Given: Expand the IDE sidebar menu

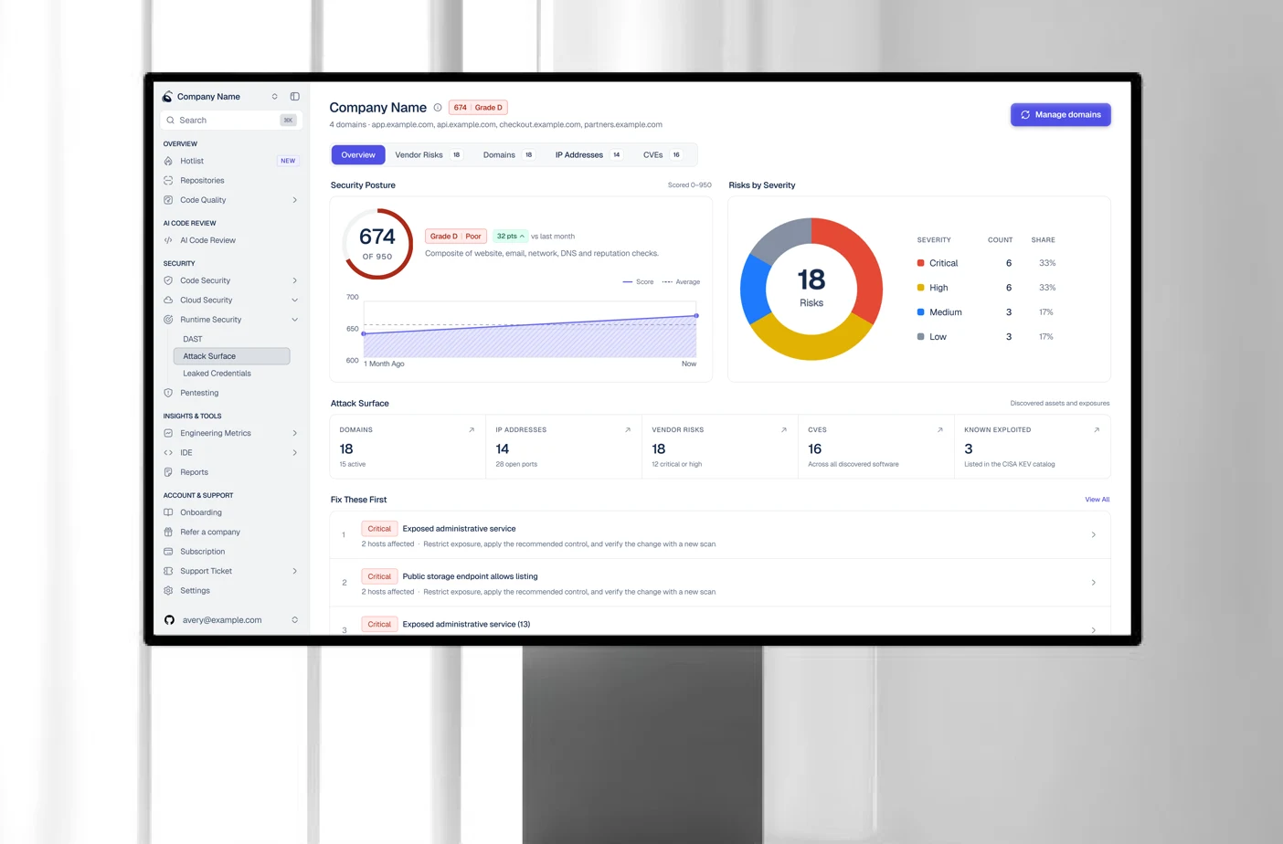Looking at the screenshot, I should [x=294, y=453].
